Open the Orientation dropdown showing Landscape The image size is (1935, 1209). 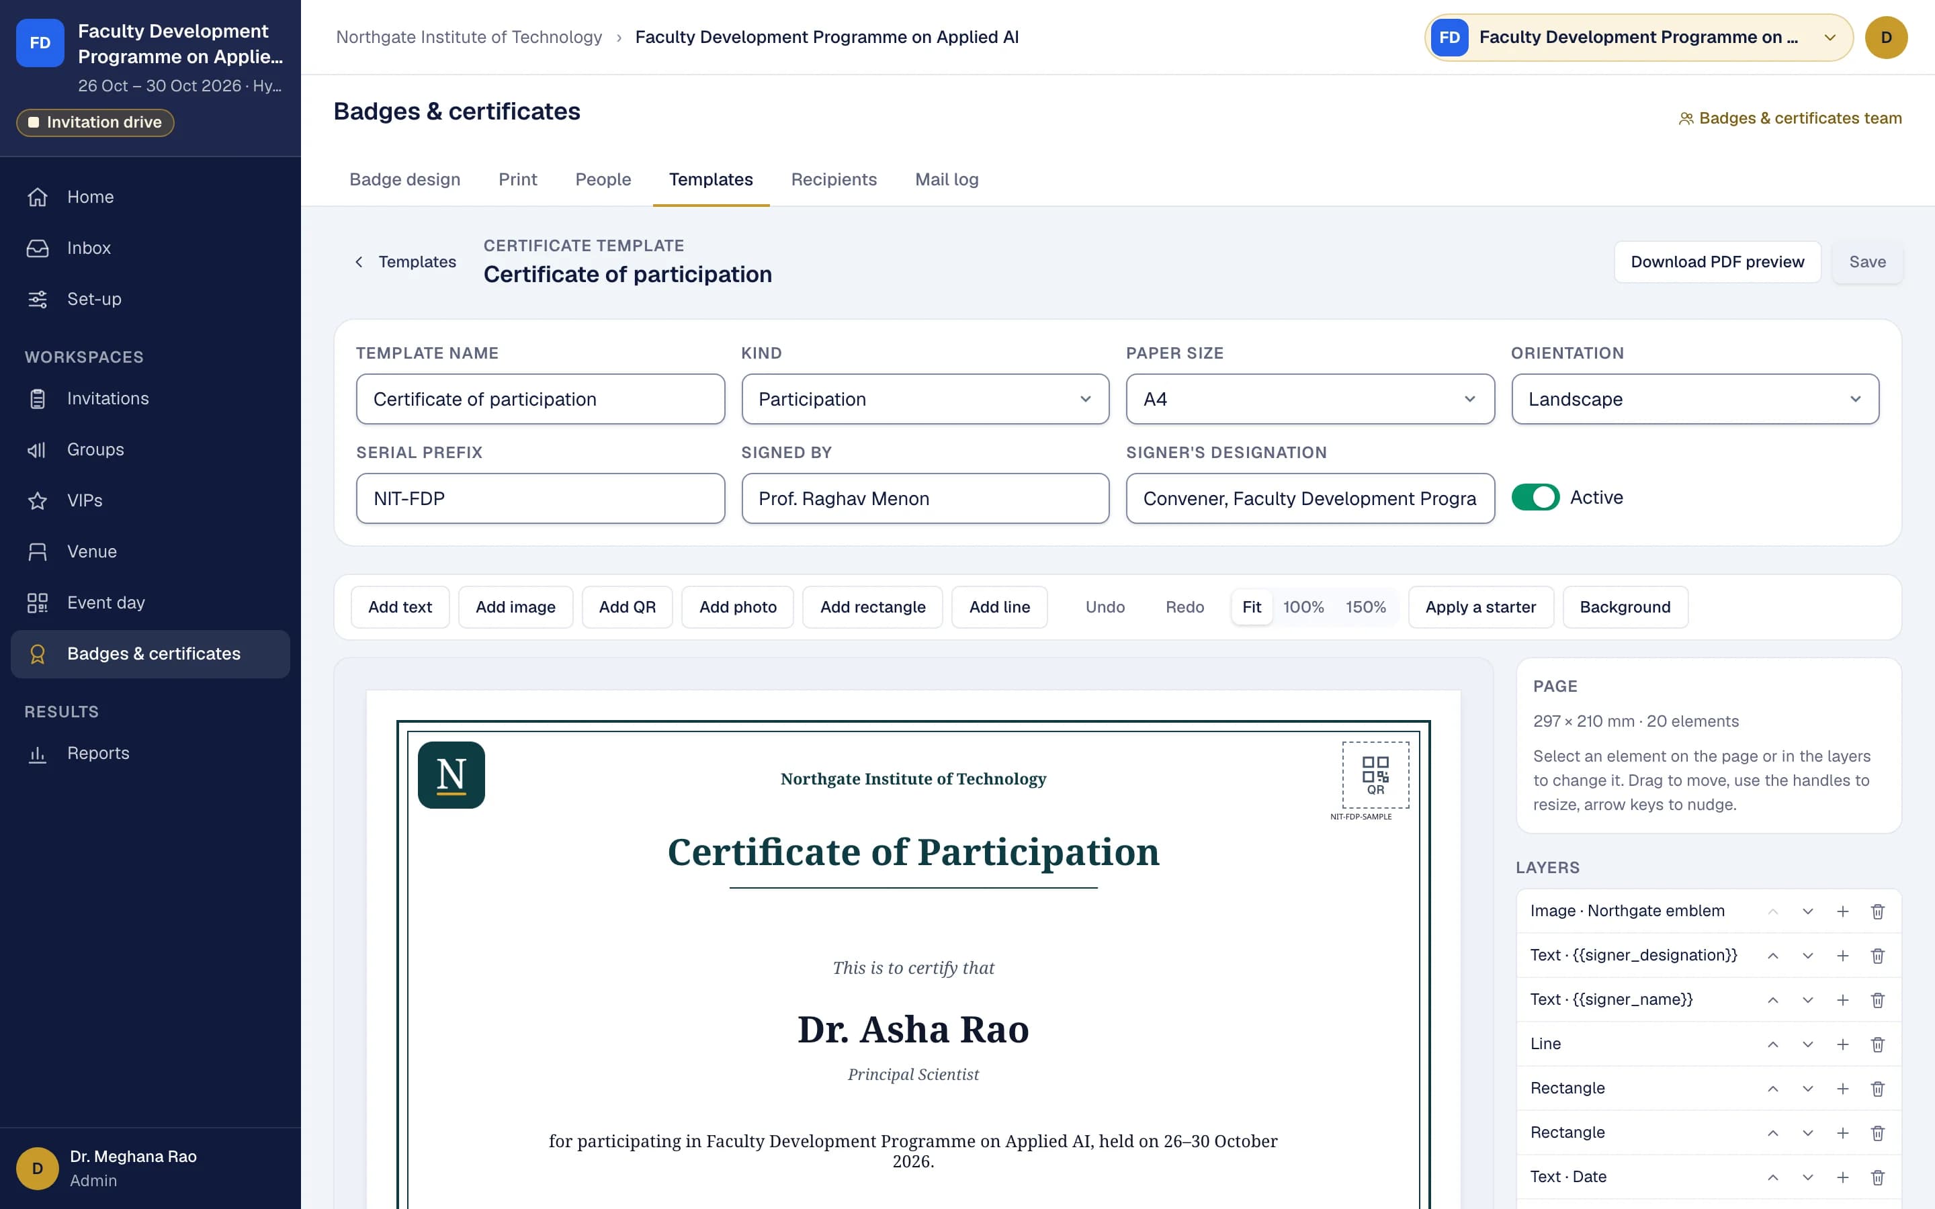click(x=1695, y=399)
